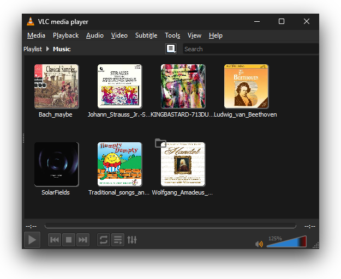This screenshot has width=341, height=279.
Task: Open the View menu
Action: [x=194, y=35]
